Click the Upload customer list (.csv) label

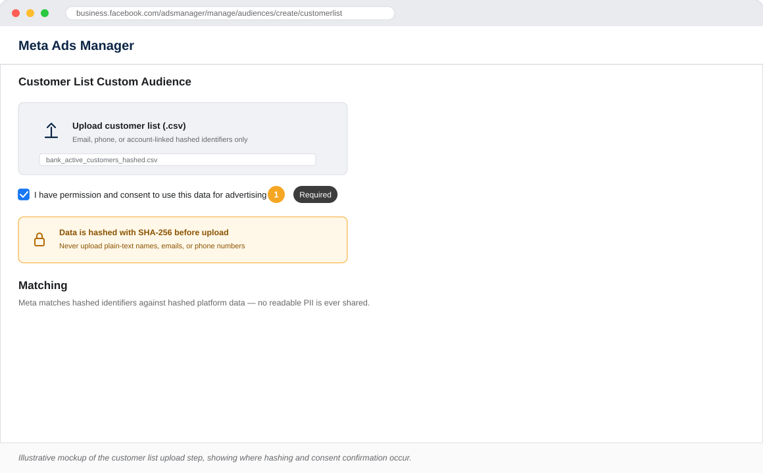129,125
